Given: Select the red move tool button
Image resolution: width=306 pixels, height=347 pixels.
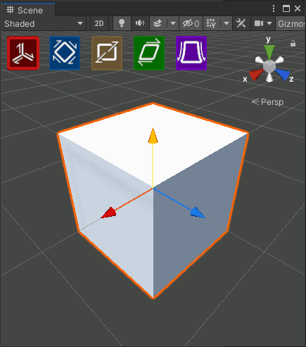Looking at the screenshot, I should (x=23, y=53).
